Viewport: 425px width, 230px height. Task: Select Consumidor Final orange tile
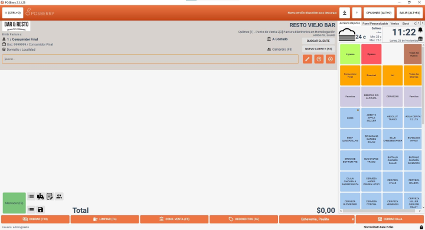point(350,75)
